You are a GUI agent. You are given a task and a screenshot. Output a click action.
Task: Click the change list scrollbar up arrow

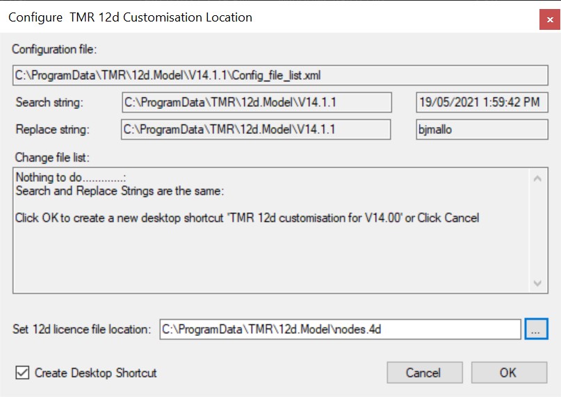[537, 178]
